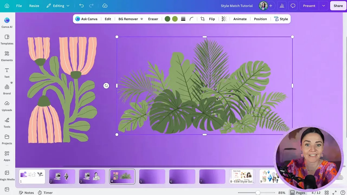Open Apps panel
The image size is (347, 195).
click(x=7, y=156)
